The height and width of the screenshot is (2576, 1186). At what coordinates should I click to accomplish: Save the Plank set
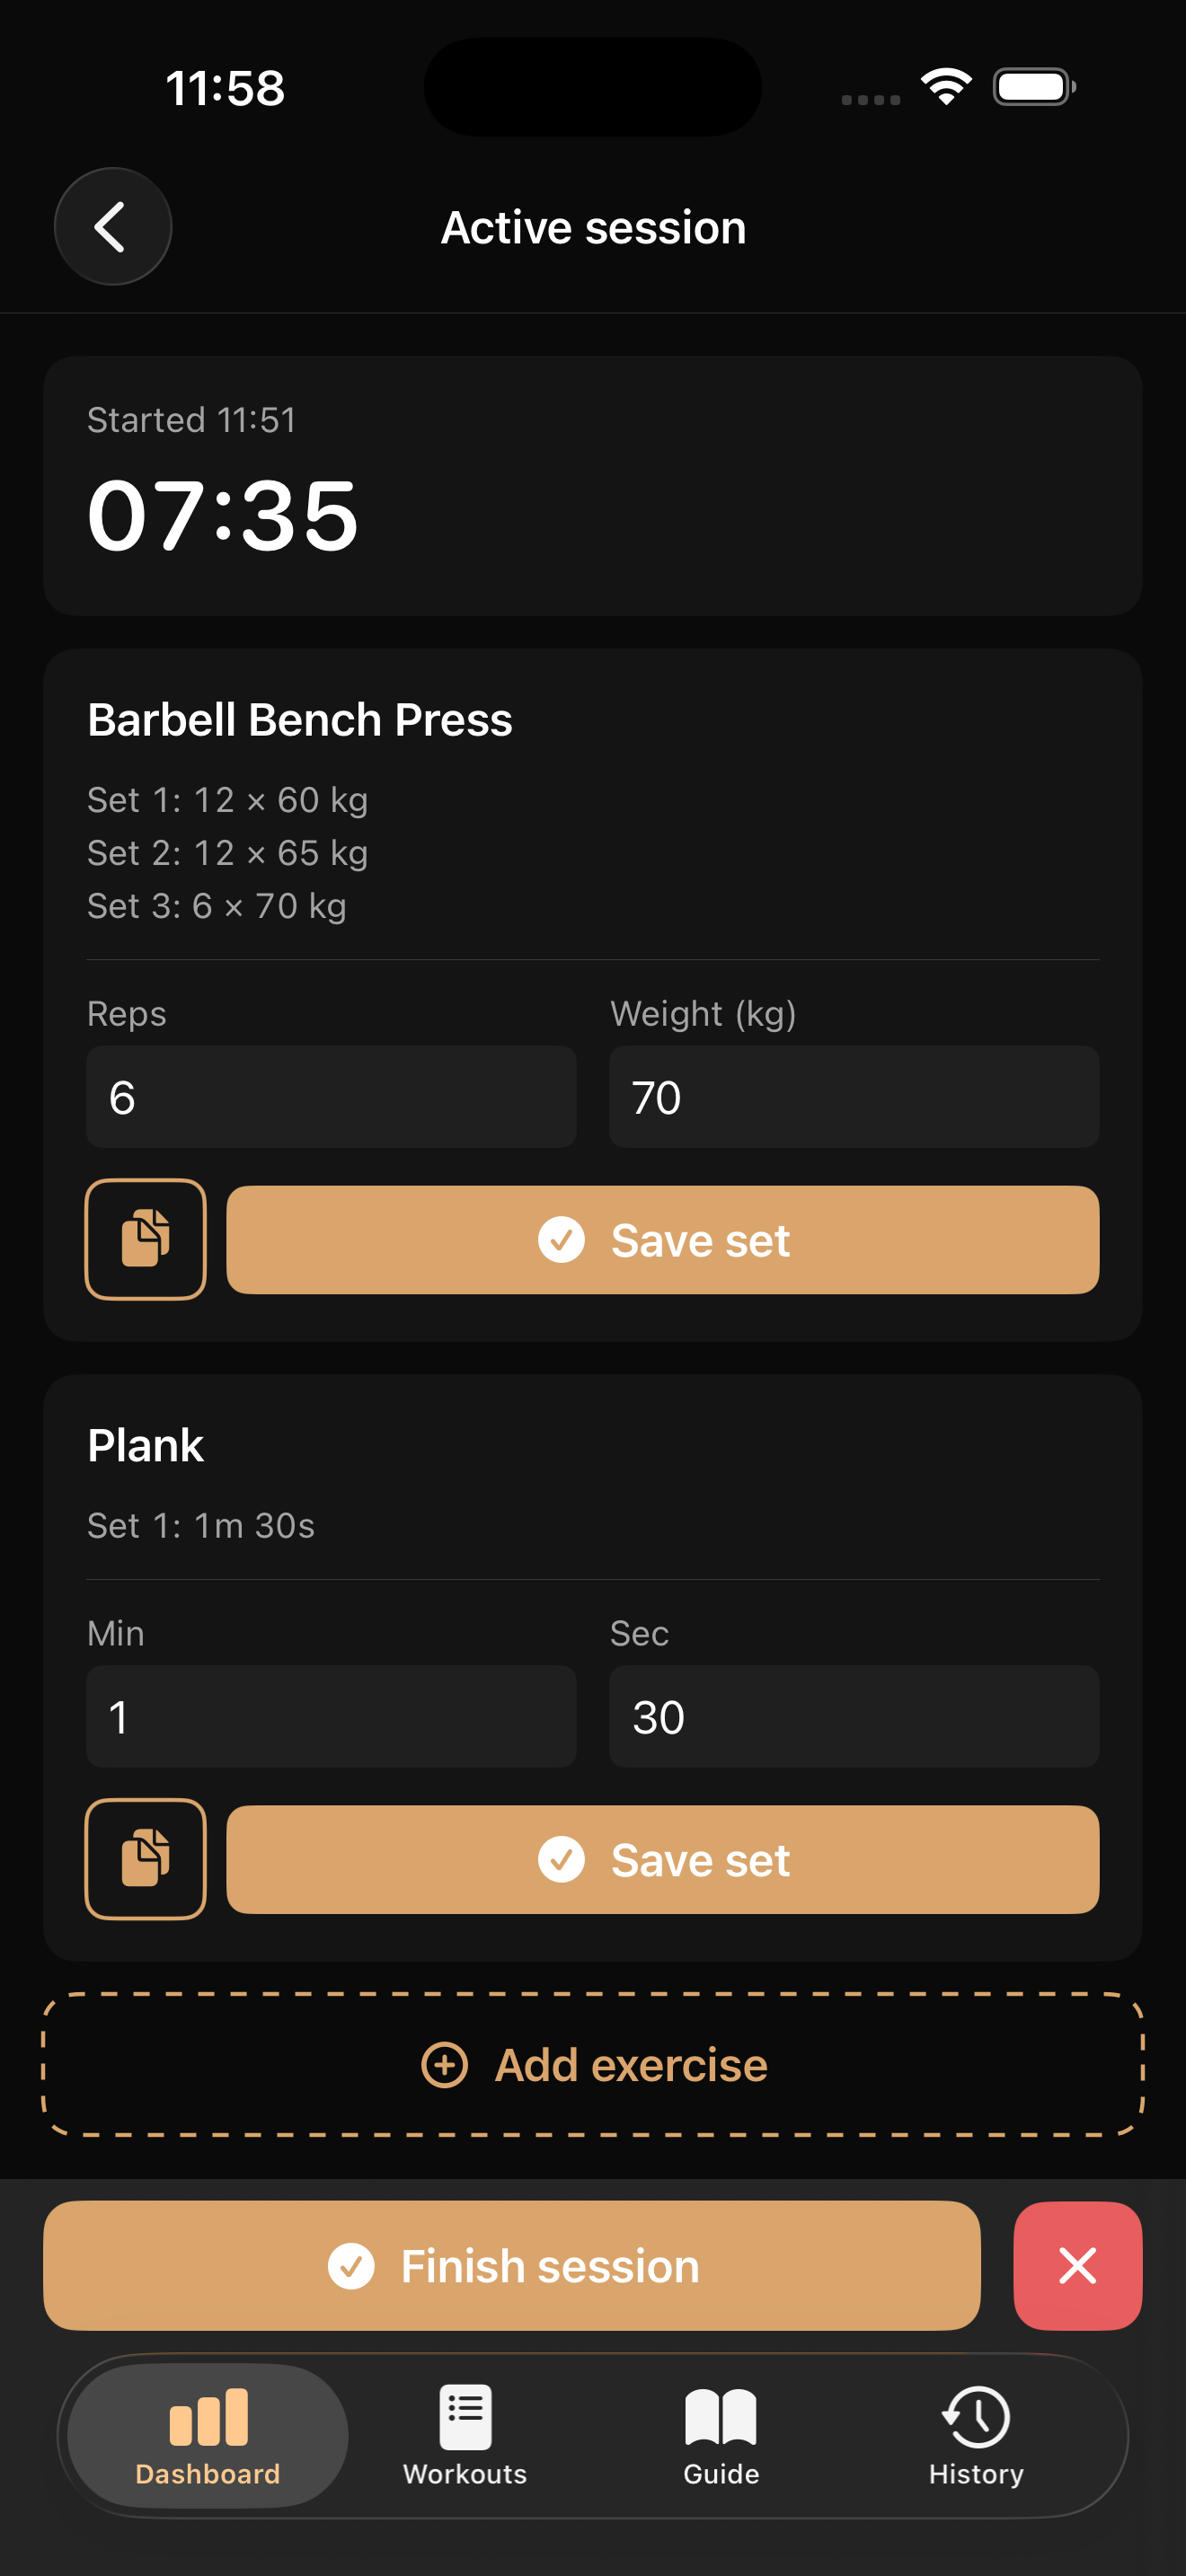pyautogui.click(x=663, y=1860)
